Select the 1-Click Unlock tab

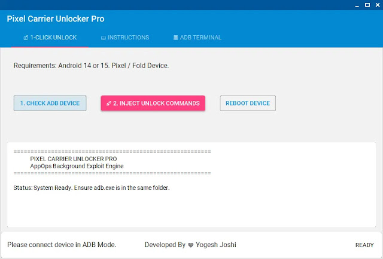point(50,38)
